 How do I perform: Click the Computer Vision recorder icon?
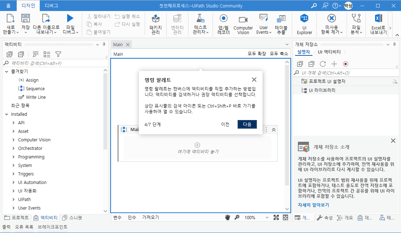[243, 20]
